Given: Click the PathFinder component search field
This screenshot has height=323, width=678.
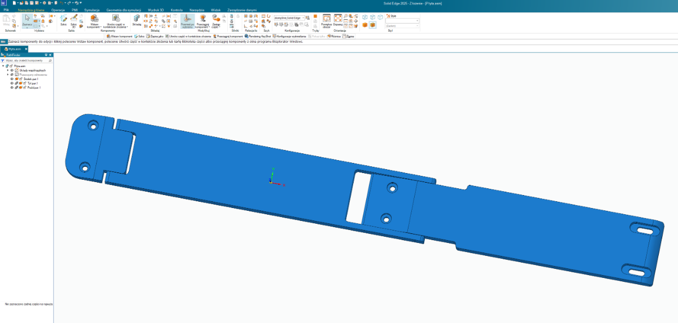Looking at the screenshot, I should [27, 60].
